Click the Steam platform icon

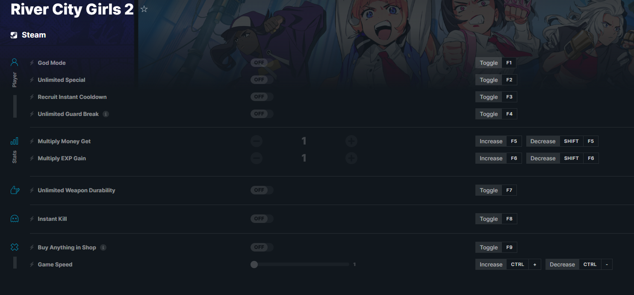tap(14, 35)
